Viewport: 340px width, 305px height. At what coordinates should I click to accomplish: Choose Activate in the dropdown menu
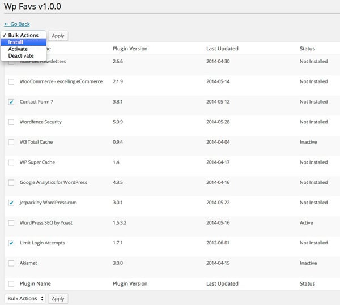pyautogui.click(x=18, y=49)
